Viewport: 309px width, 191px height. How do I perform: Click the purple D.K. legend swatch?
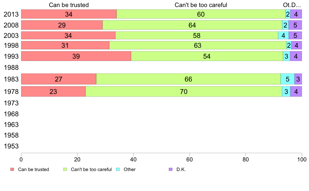(171, 169)
